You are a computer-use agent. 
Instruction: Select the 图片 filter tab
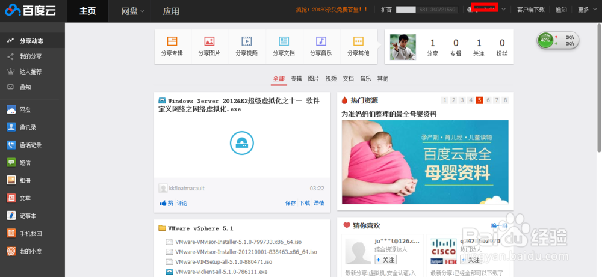click(314, 79)
